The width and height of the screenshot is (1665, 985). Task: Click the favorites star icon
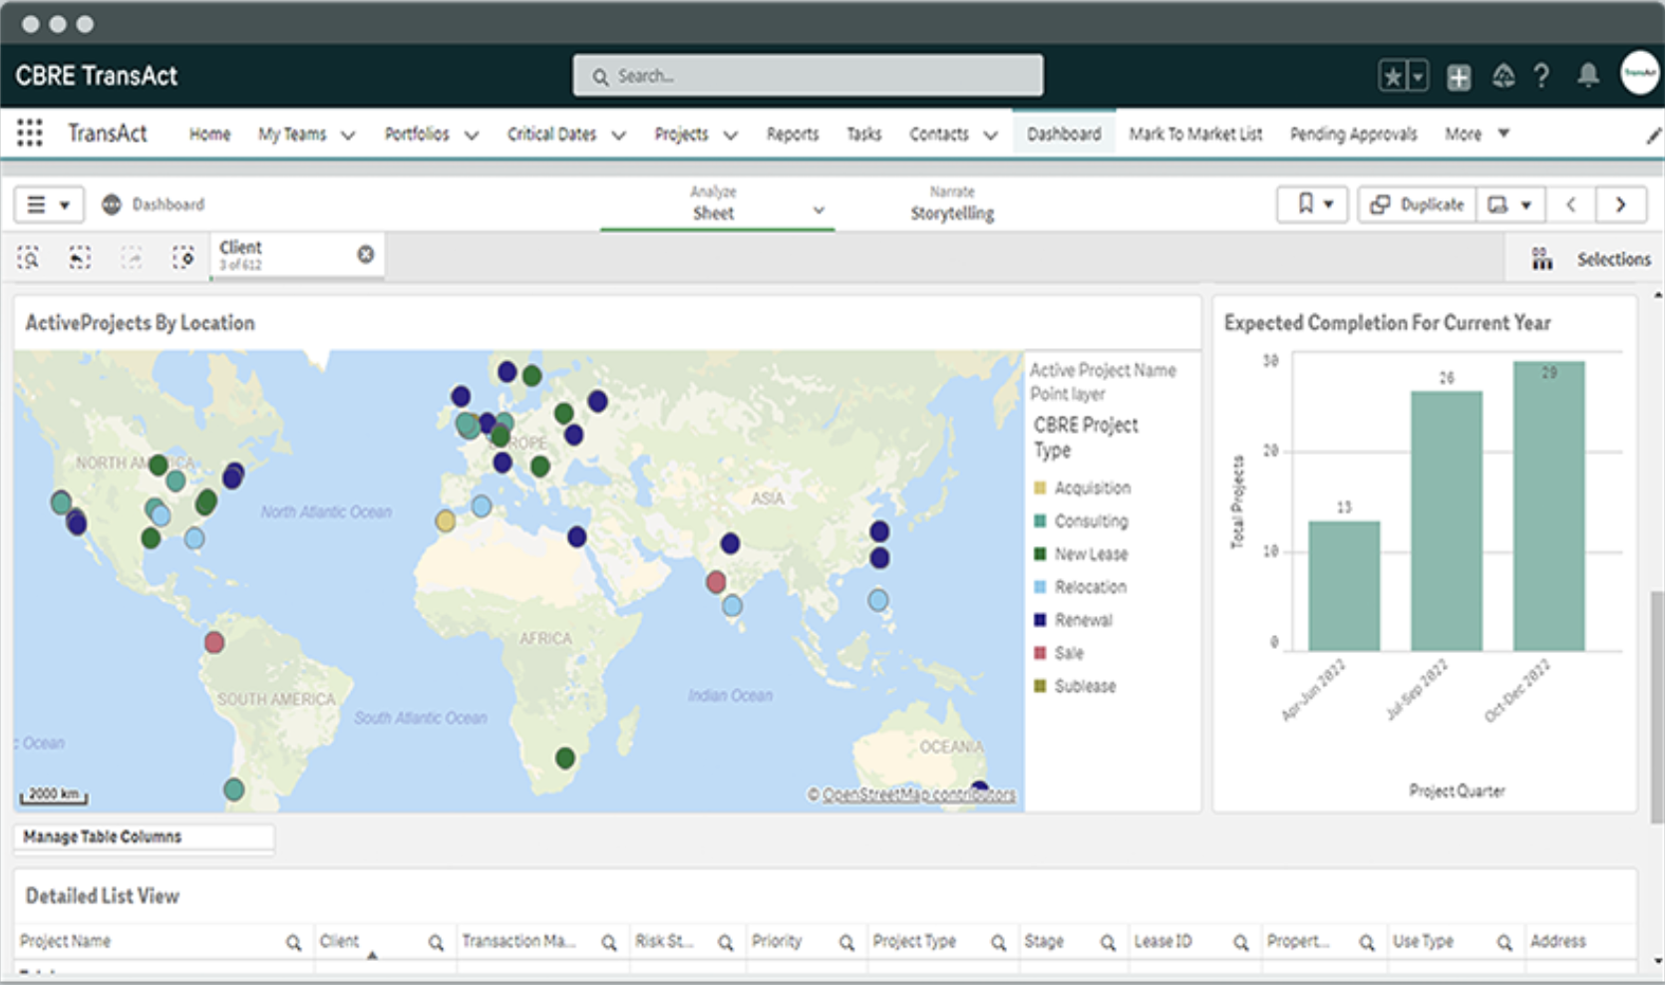[1393, 76]
